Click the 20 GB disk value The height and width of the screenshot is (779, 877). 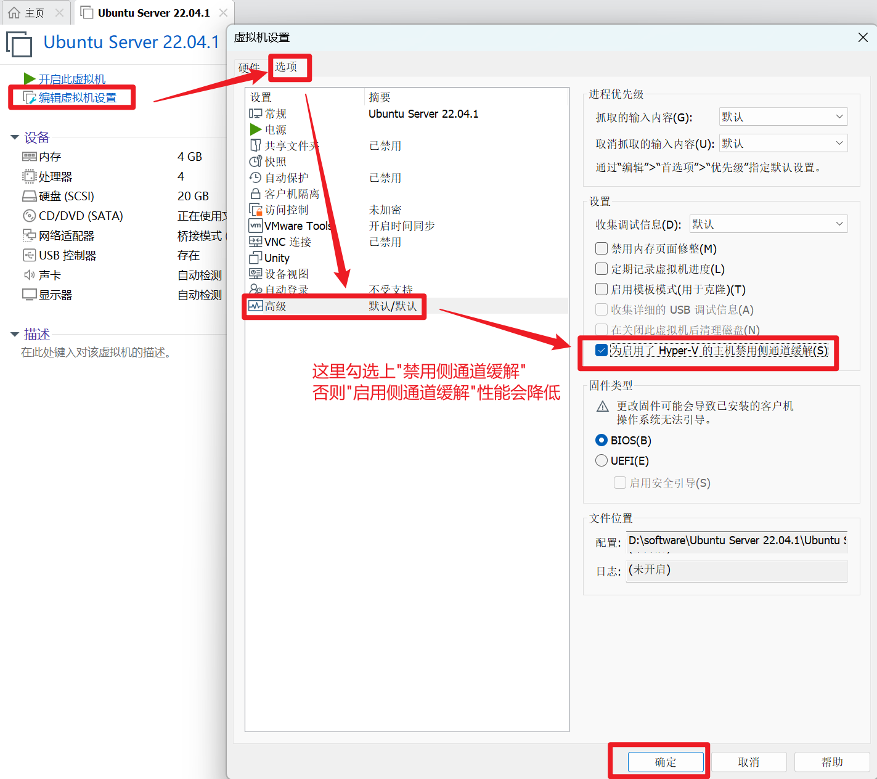[x=194, y=196]
